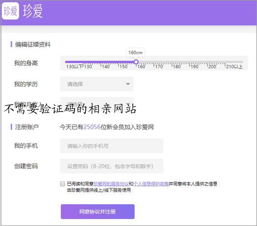Click the 编辑征婚资料 section heading
This screenshot has width=257, height=226.
(33, 44)
